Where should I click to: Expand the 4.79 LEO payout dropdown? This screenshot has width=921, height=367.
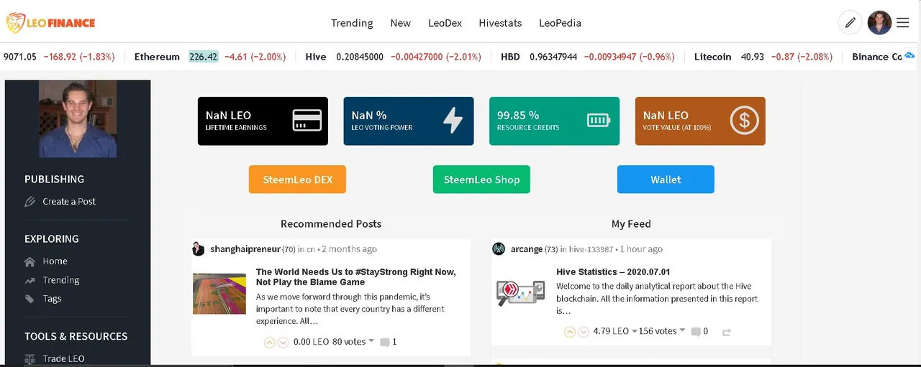tap(635, 331)
